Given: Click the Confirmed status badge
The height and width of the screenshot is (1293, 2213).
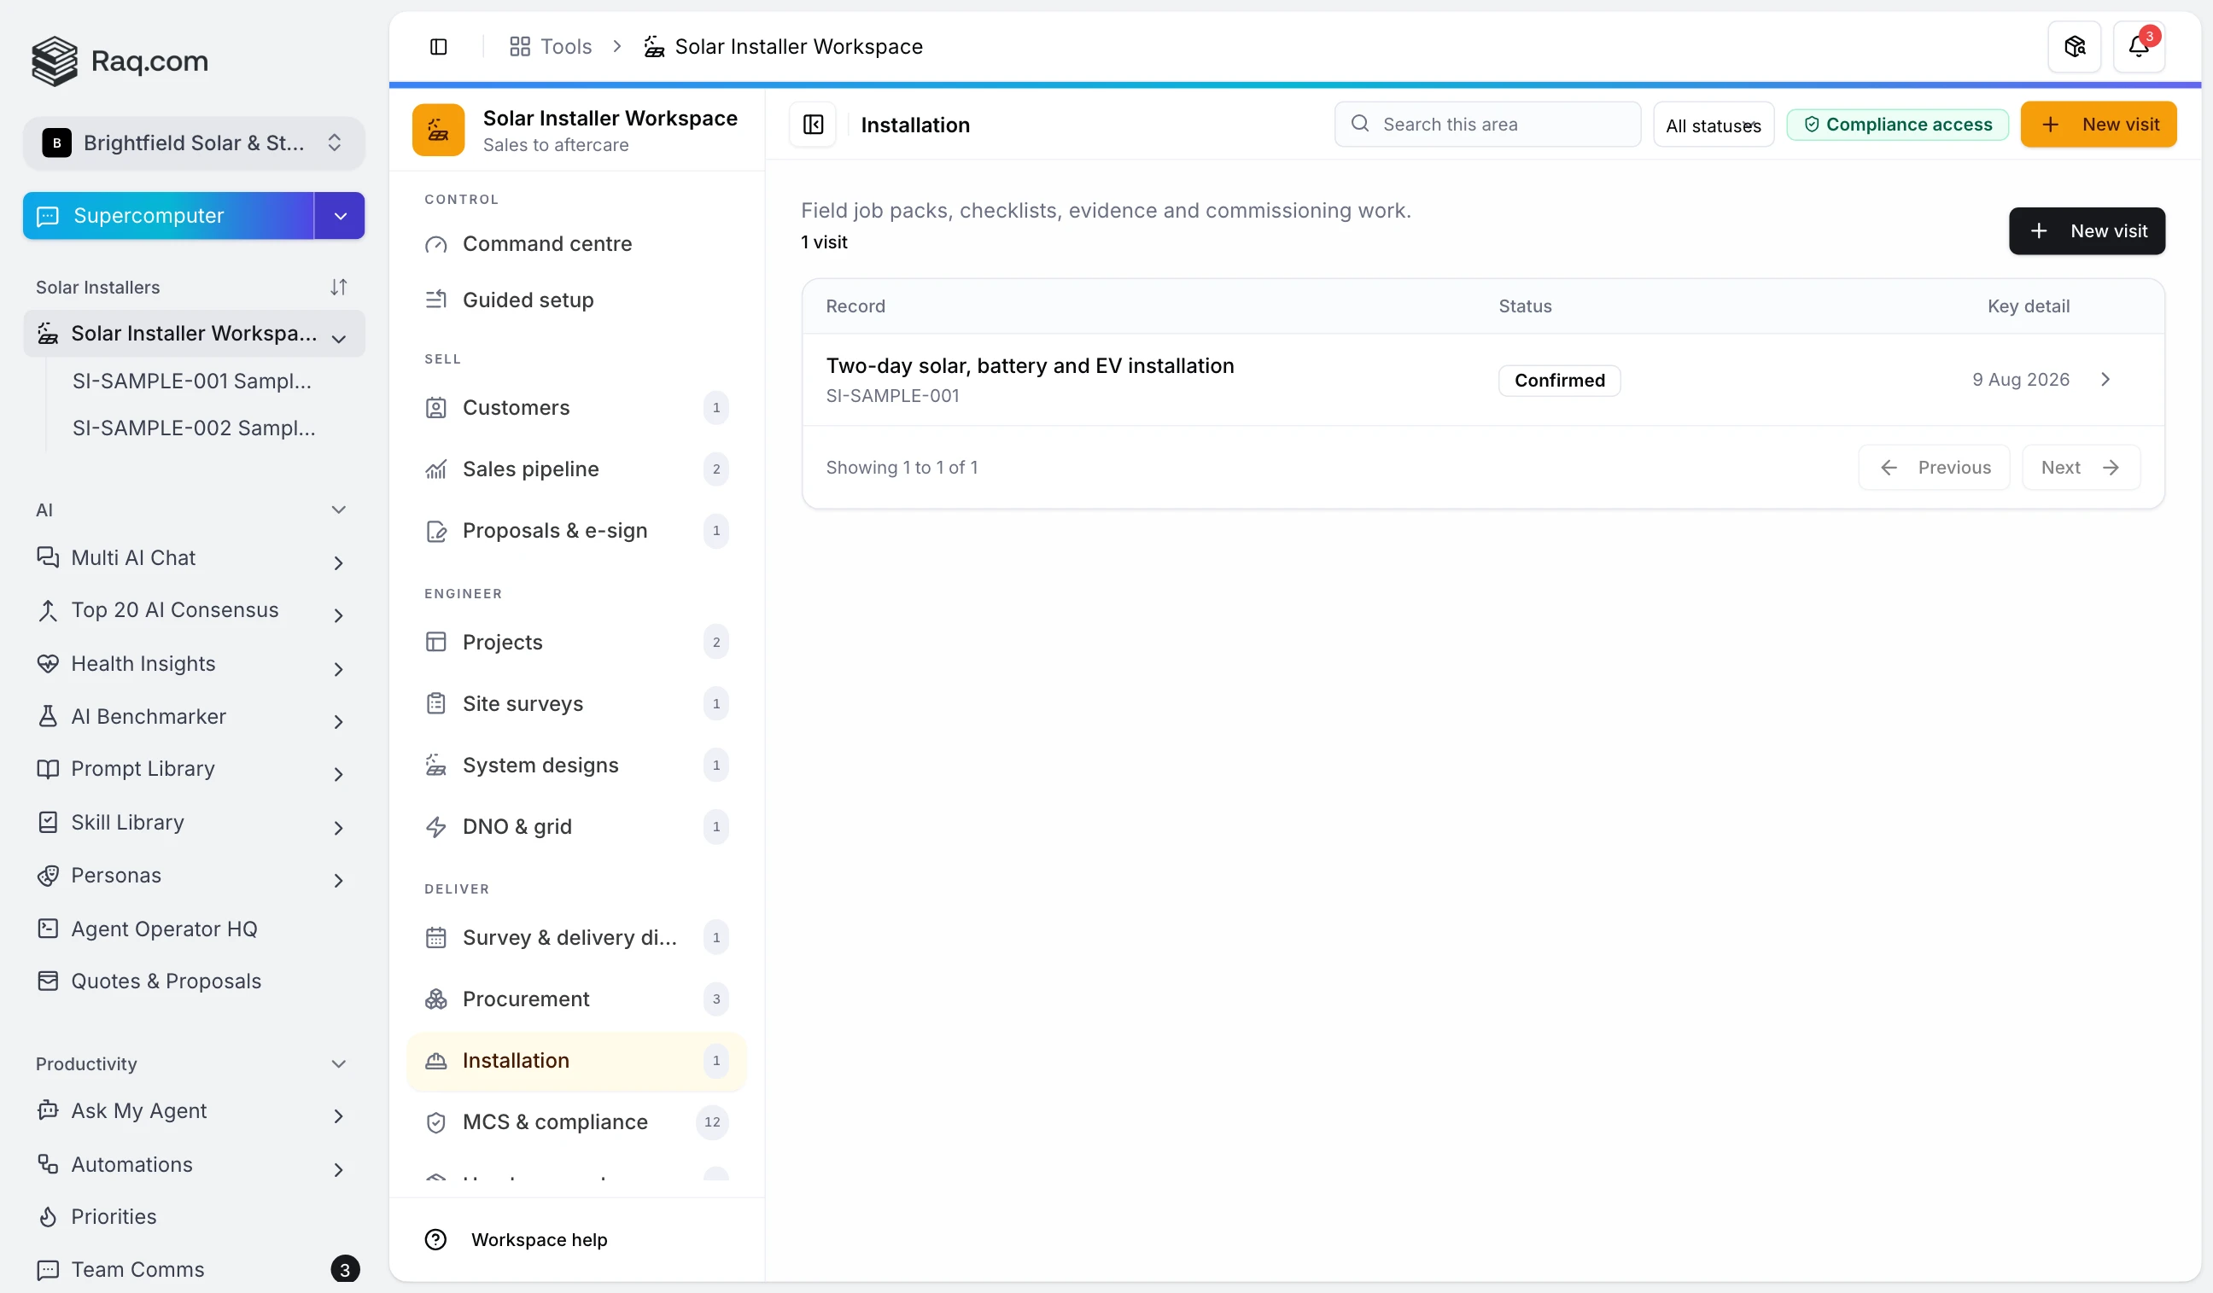Looking at the screenshot, I should coord(1560,381).
